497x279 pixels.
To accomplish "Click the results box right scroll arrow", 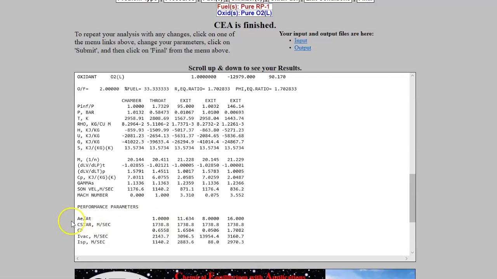I will tap(407, 258).
